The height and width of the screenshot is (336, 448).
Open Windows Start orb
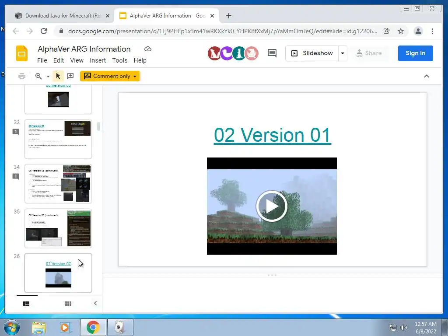(x=12, y=327)
